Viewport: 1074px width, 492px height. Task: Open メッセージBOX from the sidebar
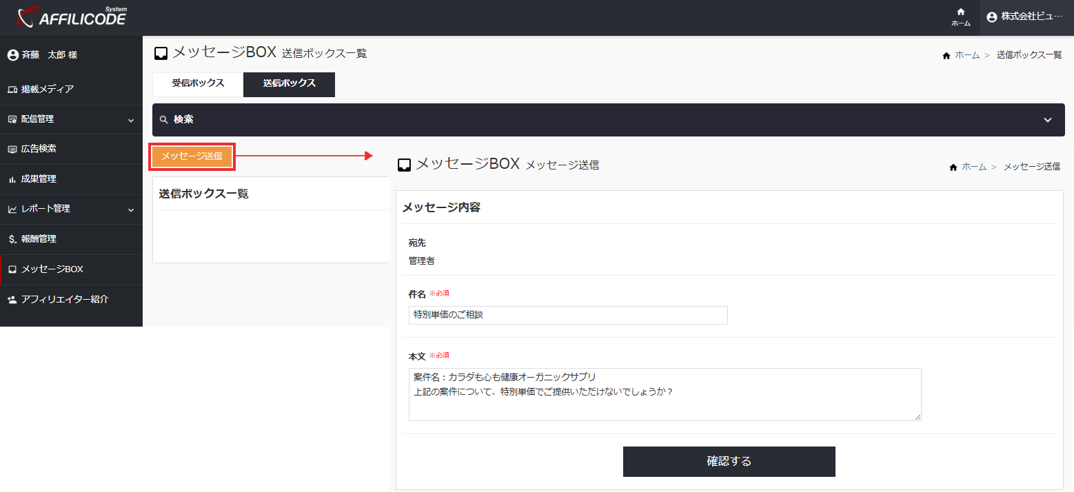click(x=51, y=269)
